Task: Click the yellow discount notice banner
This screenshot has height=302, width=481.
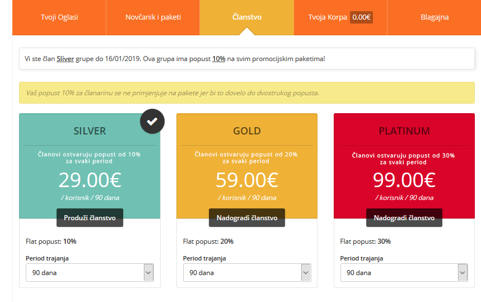Action: [x=247, y=92]
